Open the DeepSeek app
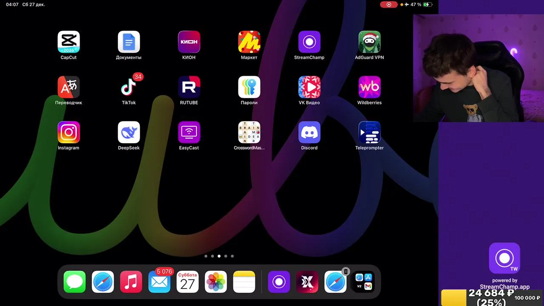Image resolution: width=544 pixels, height=306 pixels. pos(129,132)
